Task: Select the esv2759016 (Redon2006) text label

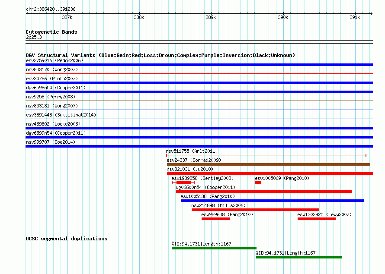Action: click(55, 60)
